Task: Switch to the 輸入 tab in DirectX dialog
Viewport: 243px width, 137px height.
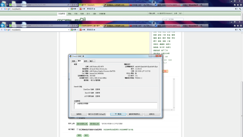Action: (x=92, y=61)
